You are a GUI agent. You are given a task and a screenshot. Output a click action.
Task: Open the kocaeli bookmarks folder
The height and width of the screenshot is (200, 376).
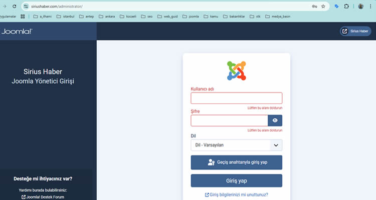coord(128,16)
